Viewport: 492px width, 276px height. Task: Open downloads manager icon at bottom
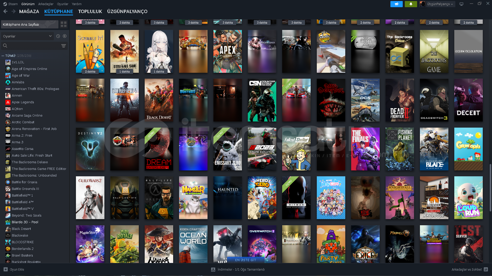213,270
